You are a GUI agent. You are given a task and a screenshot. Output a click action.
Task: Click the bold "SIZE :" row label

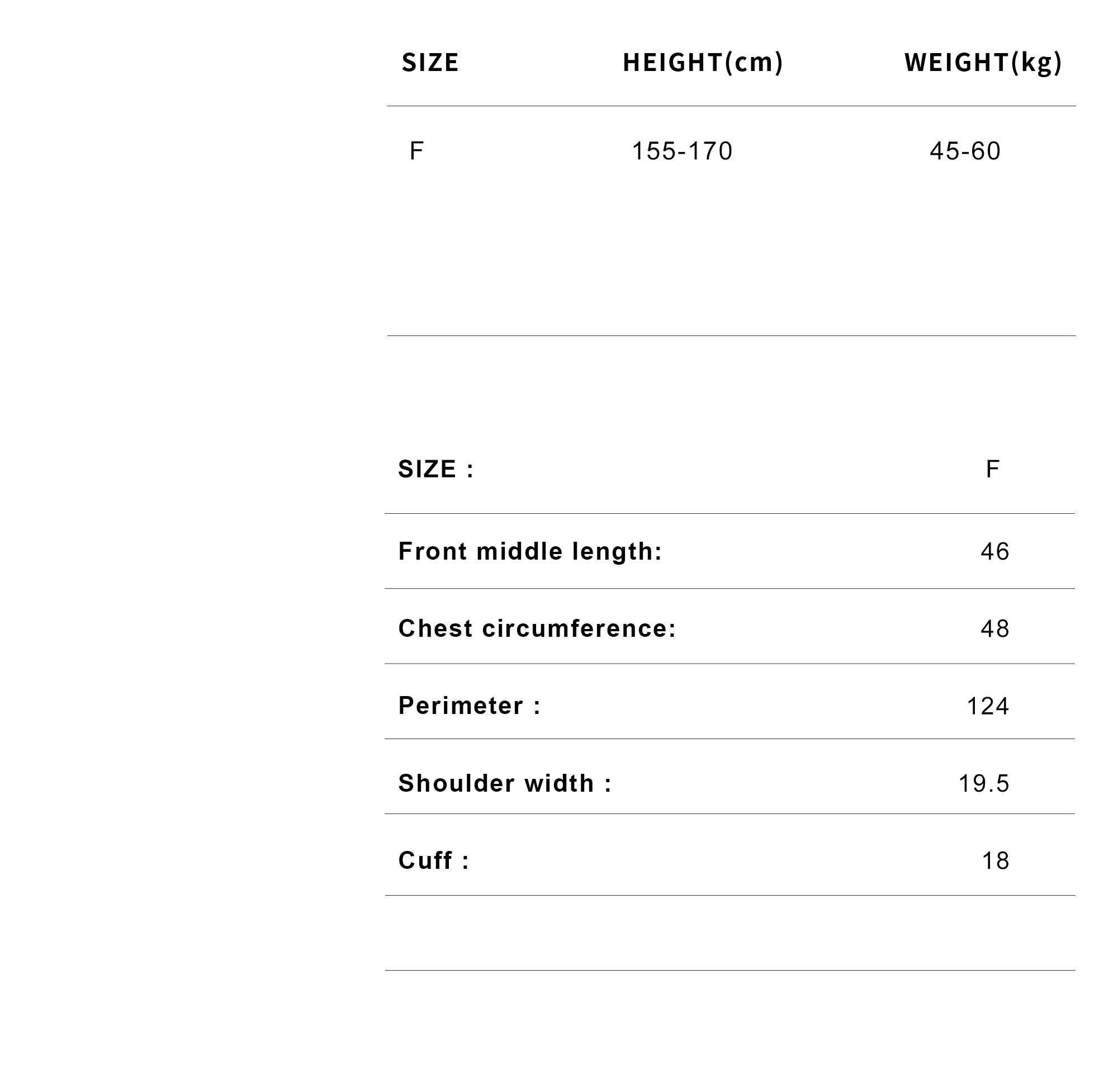tap(436, 469)
